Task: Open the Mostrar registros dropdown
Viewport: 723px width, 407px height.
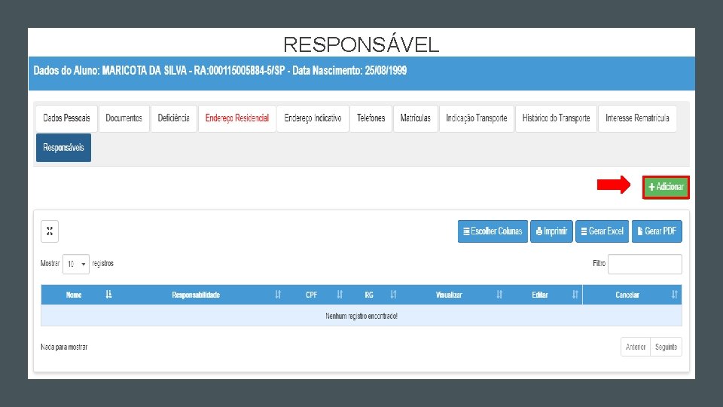Action: pyautogui.click(x=76, y=264)
